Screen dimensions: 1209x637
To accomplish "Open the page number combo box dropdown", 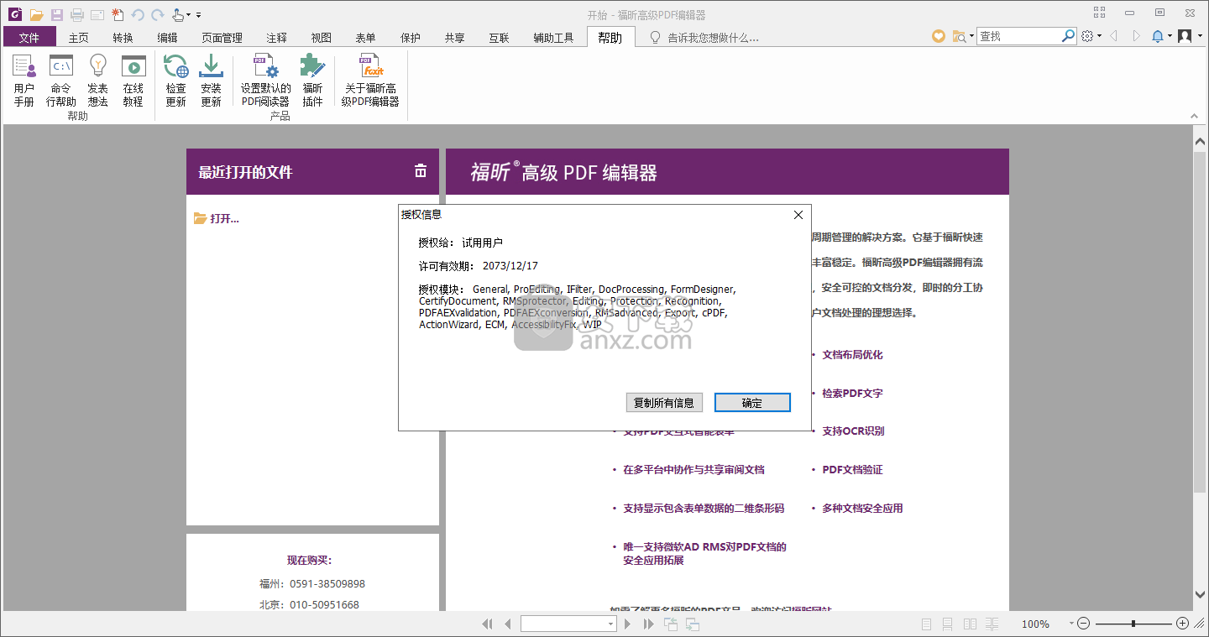I will point(610,624).
